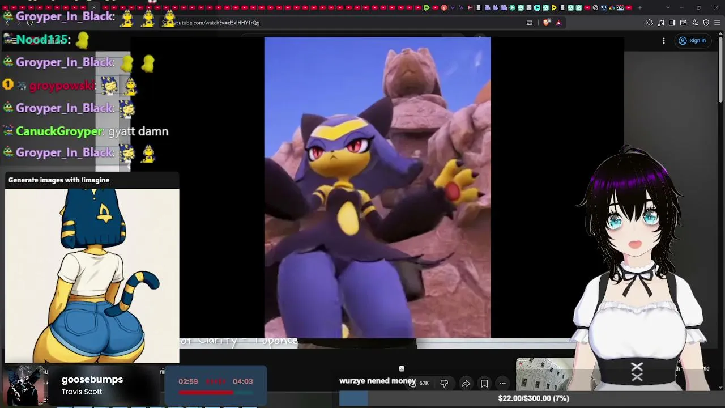Open the Leo AI sparkle icon
Viewport: 725px width, 408px height.
pos(695,23)
